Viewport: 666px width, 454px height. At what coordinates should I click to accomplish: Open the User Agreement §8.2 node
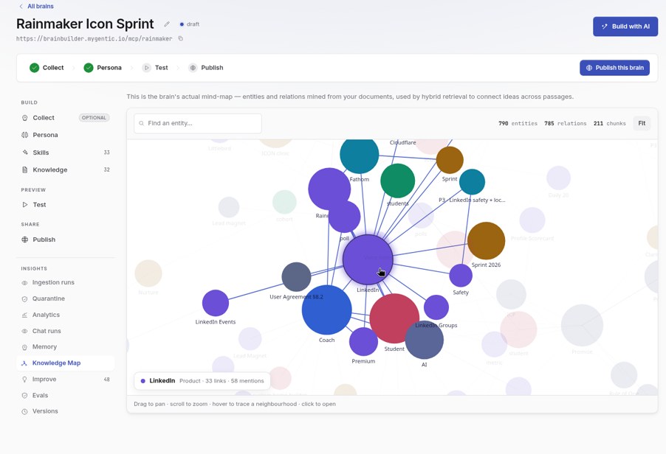(x=297, y=277)
